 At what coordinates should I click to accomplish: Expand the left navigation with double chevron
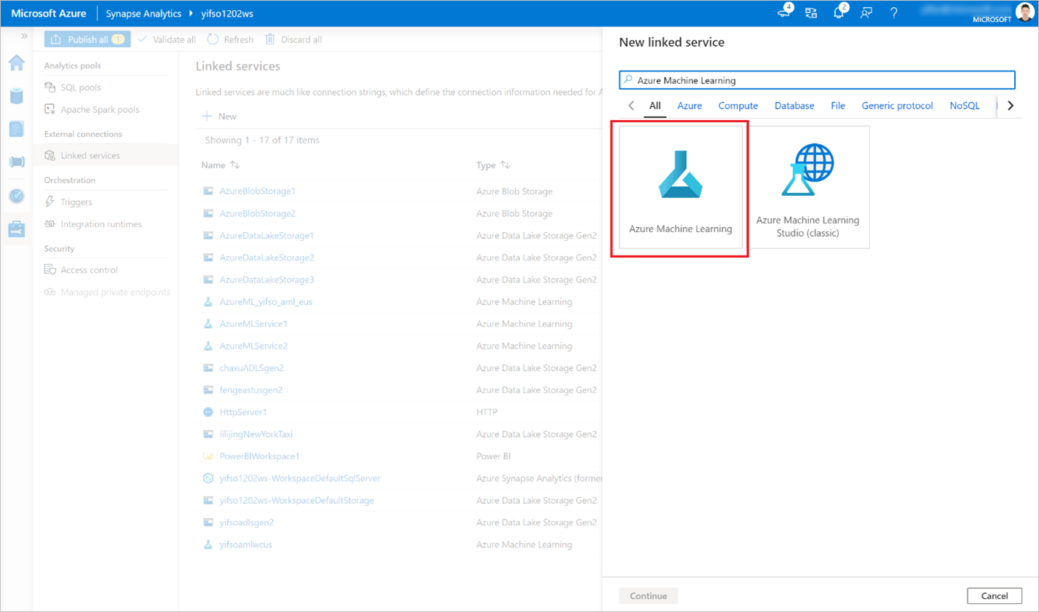24,36
